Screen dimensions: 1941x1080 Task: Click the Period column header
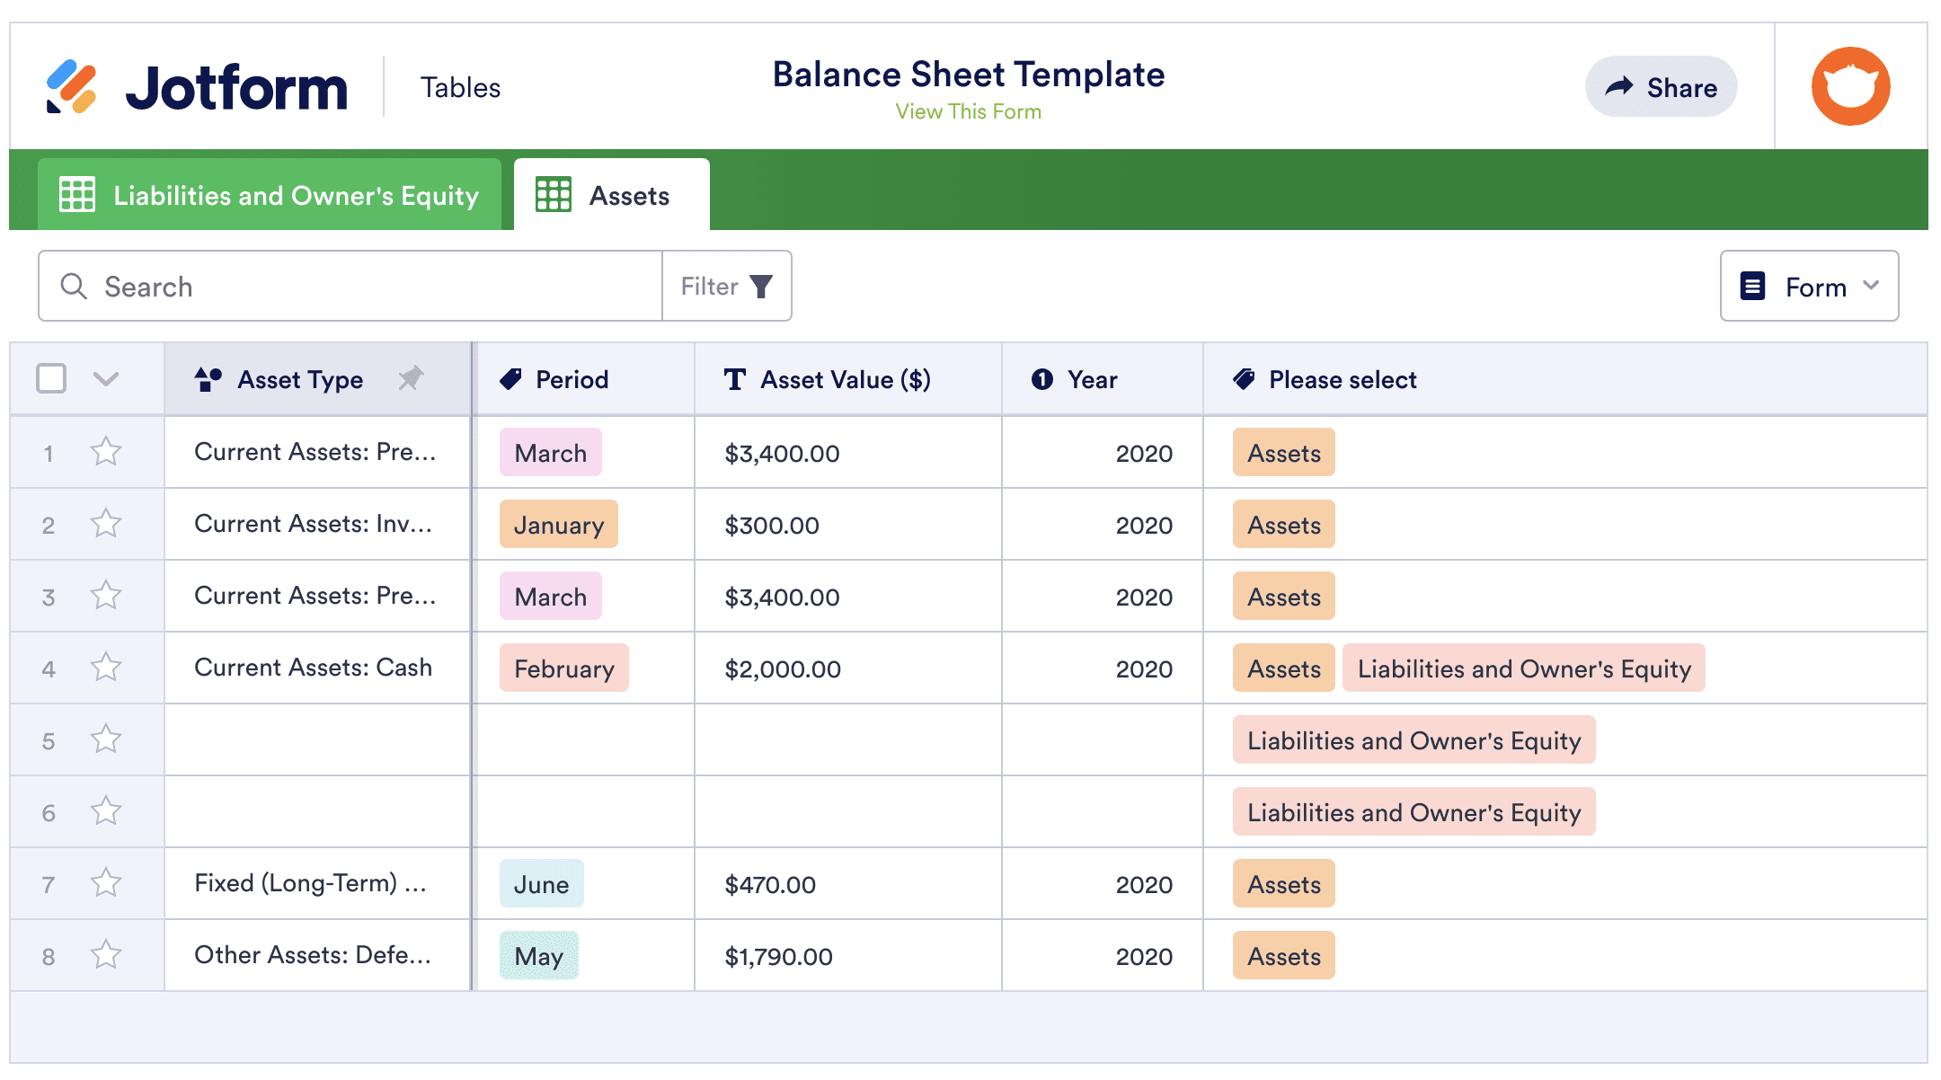pos(585,379)
